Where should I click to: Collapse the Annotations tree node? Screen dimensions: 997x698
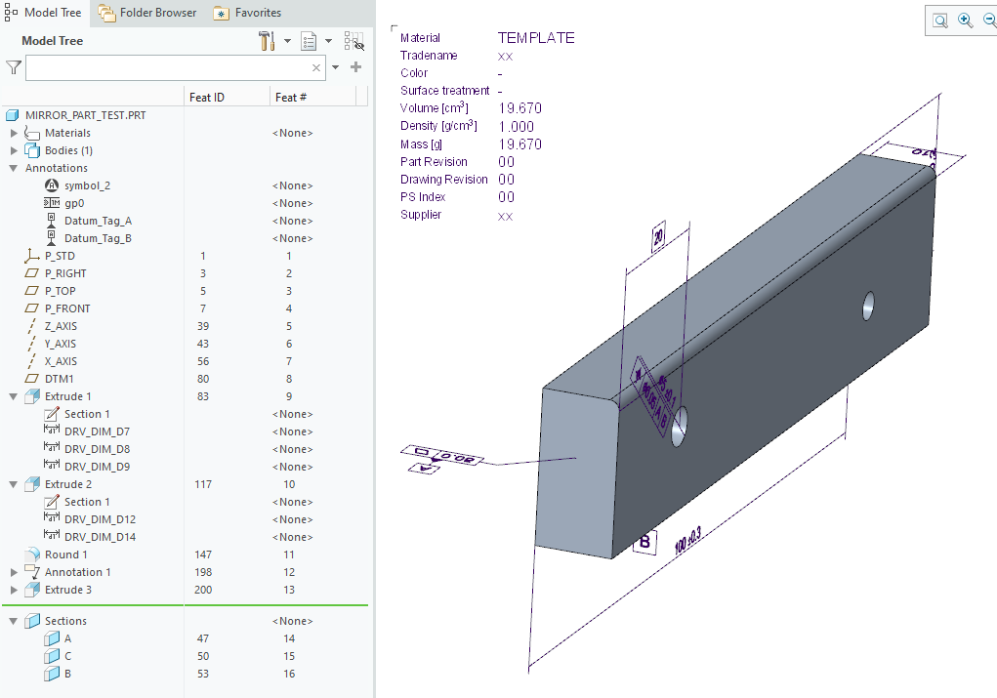point(13,167)
